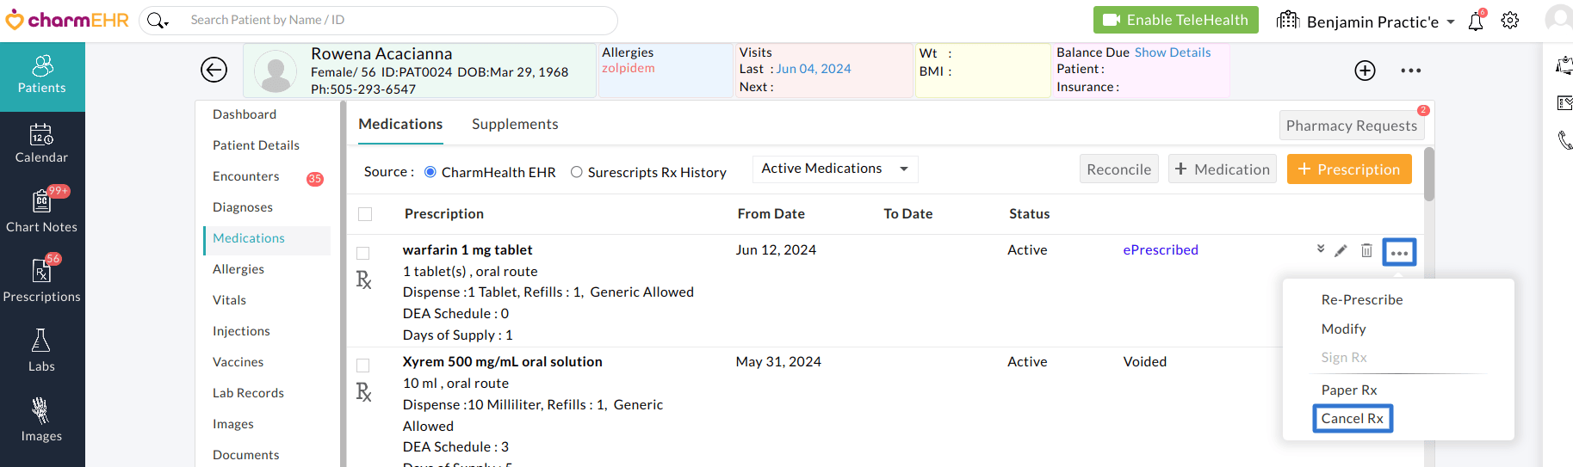Open the Calendar sidebar module
Image resolution: width=1573 pixels, height=467 pixels.
coord(42,144)
